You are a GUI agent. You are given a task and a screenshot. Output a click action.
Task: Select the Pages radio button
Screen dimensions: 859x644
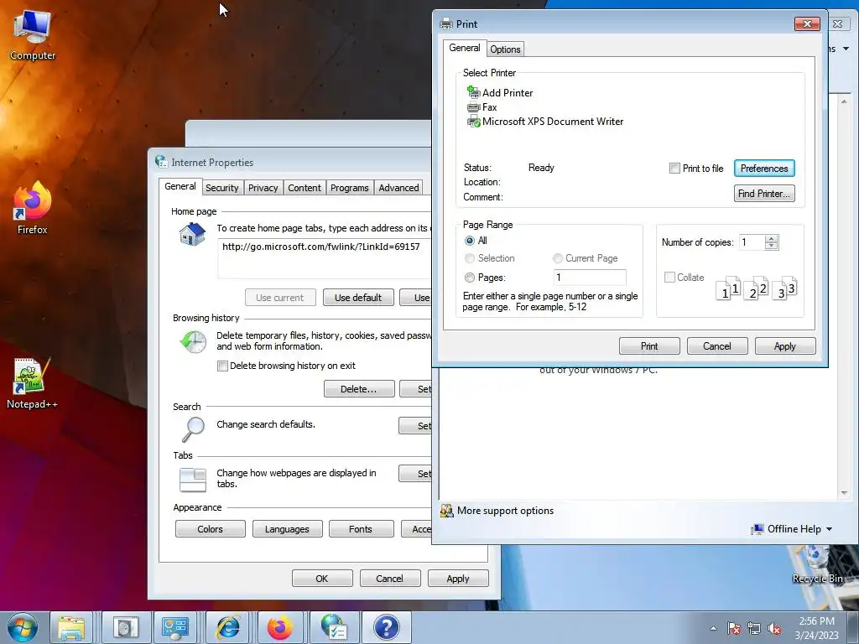click(x=470, y=278)
